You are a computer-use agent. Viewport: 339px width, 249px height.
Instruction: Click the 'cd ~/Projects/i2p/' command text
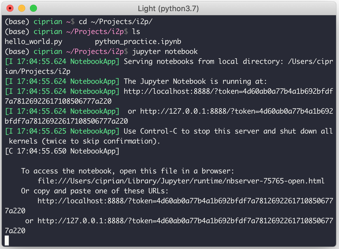click(116, 22)
